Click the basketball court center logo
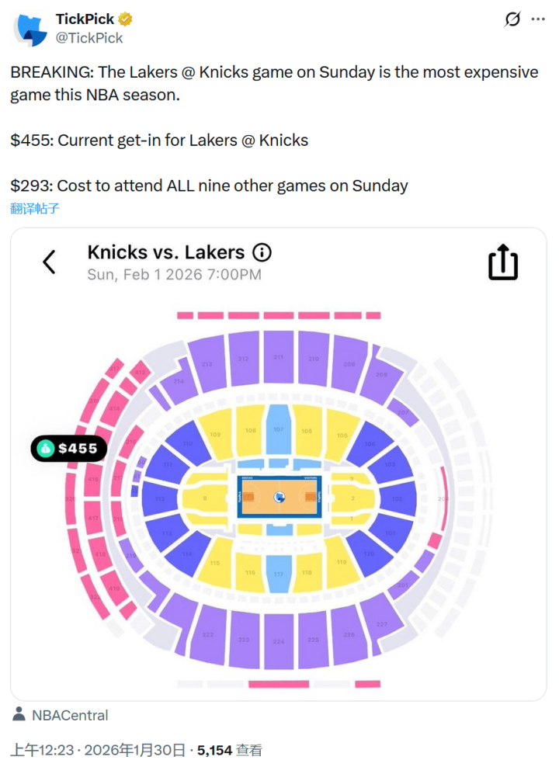Viewport: 559px width, 767px height. 279,497
